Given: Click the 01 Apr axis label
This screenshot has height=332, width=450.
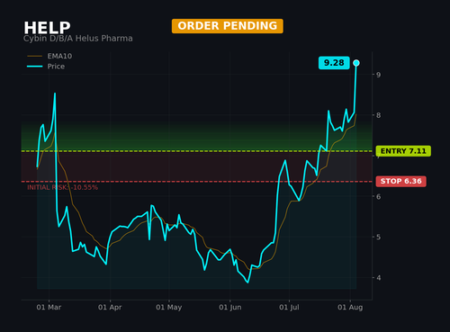Looking at the screenshot, I should 110,308.
